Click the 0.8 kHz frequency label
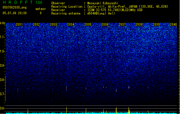 coord(2,80)
